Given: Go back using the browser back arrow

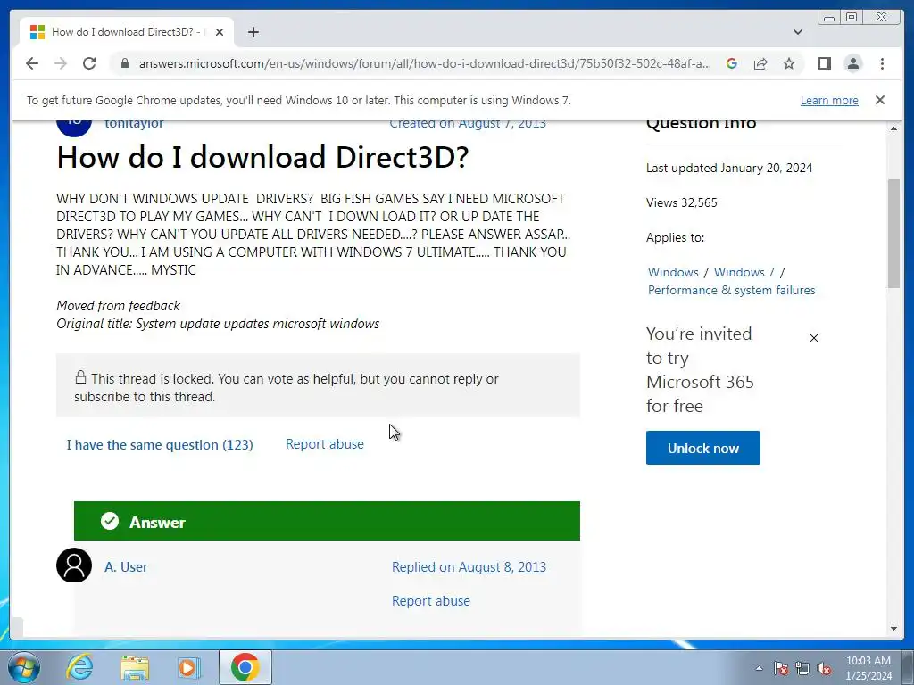Looking at the screenshot, I should click(x=32, y=63).
